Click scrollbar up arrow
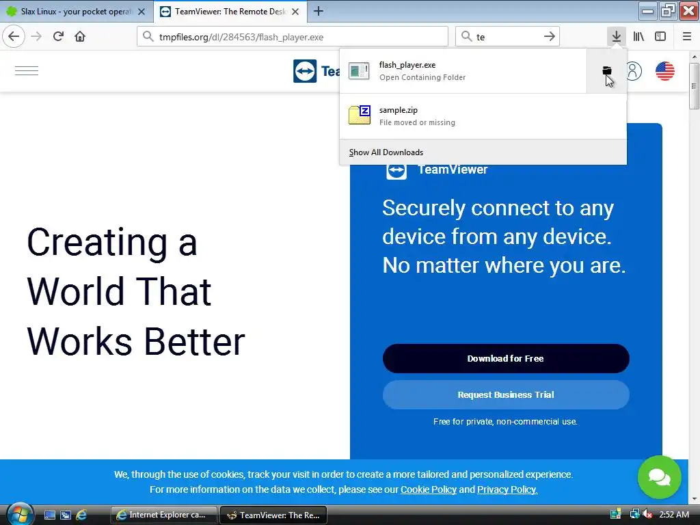 (694, 57)
